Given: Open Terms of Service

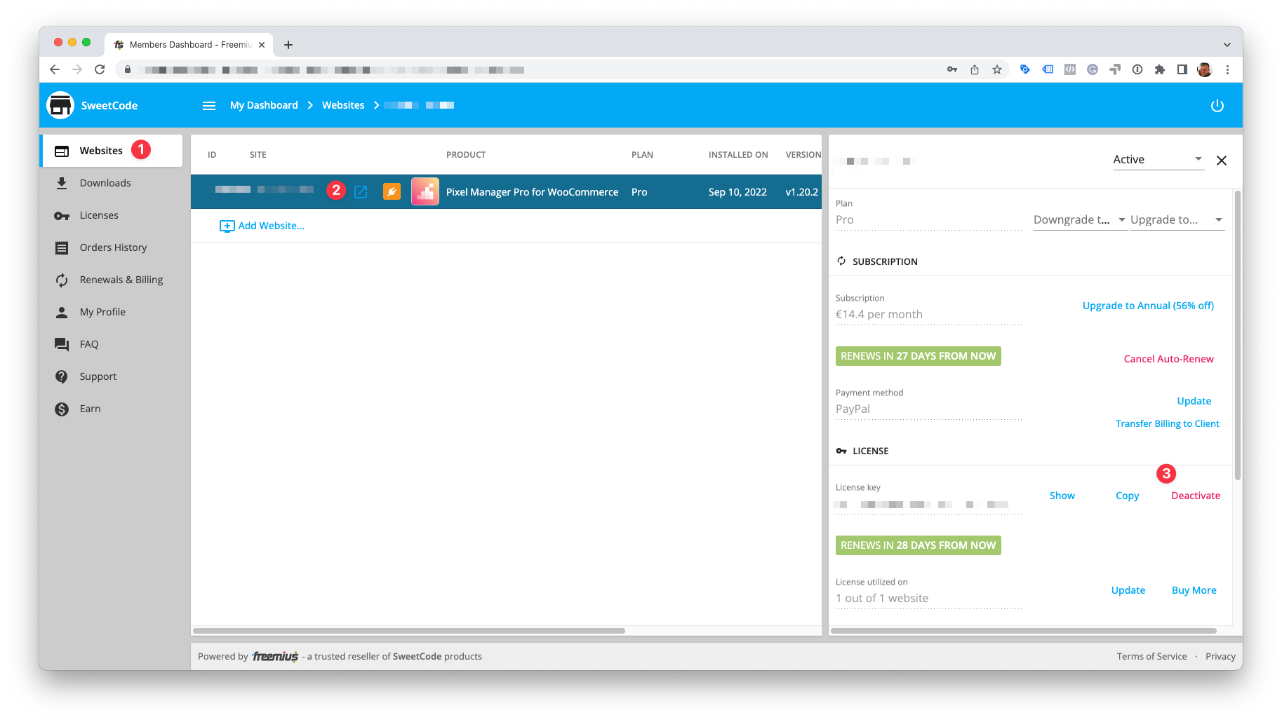Looking at the screenshot, I should tap(1151, 656).
